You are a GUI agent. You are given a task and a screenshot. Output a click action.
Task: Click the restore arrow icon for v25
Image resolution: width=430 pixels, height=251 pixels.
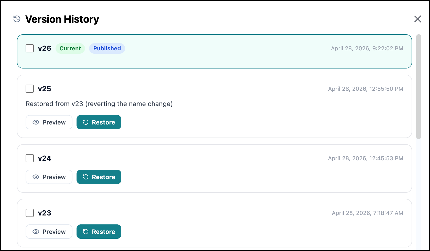pyautogui.click(x=86, y=122)
